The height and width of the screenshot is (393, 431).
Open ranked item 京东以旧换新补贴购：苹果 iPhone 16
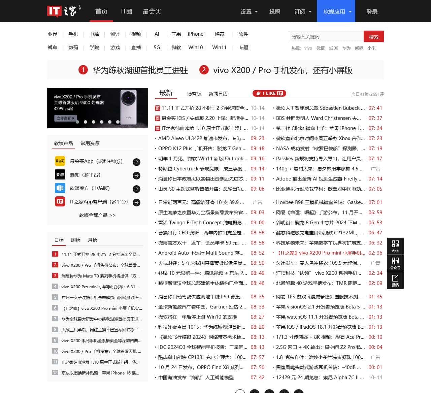(100, 373)
